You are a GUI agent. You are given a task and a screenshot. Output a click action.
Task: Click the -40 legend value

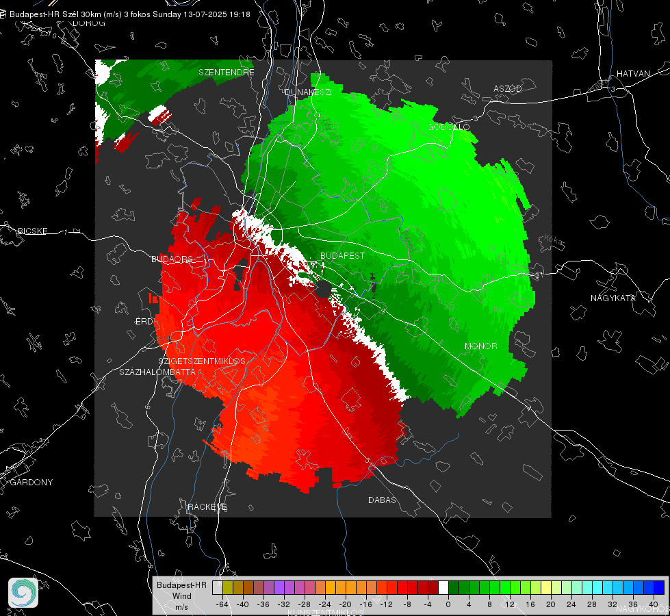pos(243,604)
